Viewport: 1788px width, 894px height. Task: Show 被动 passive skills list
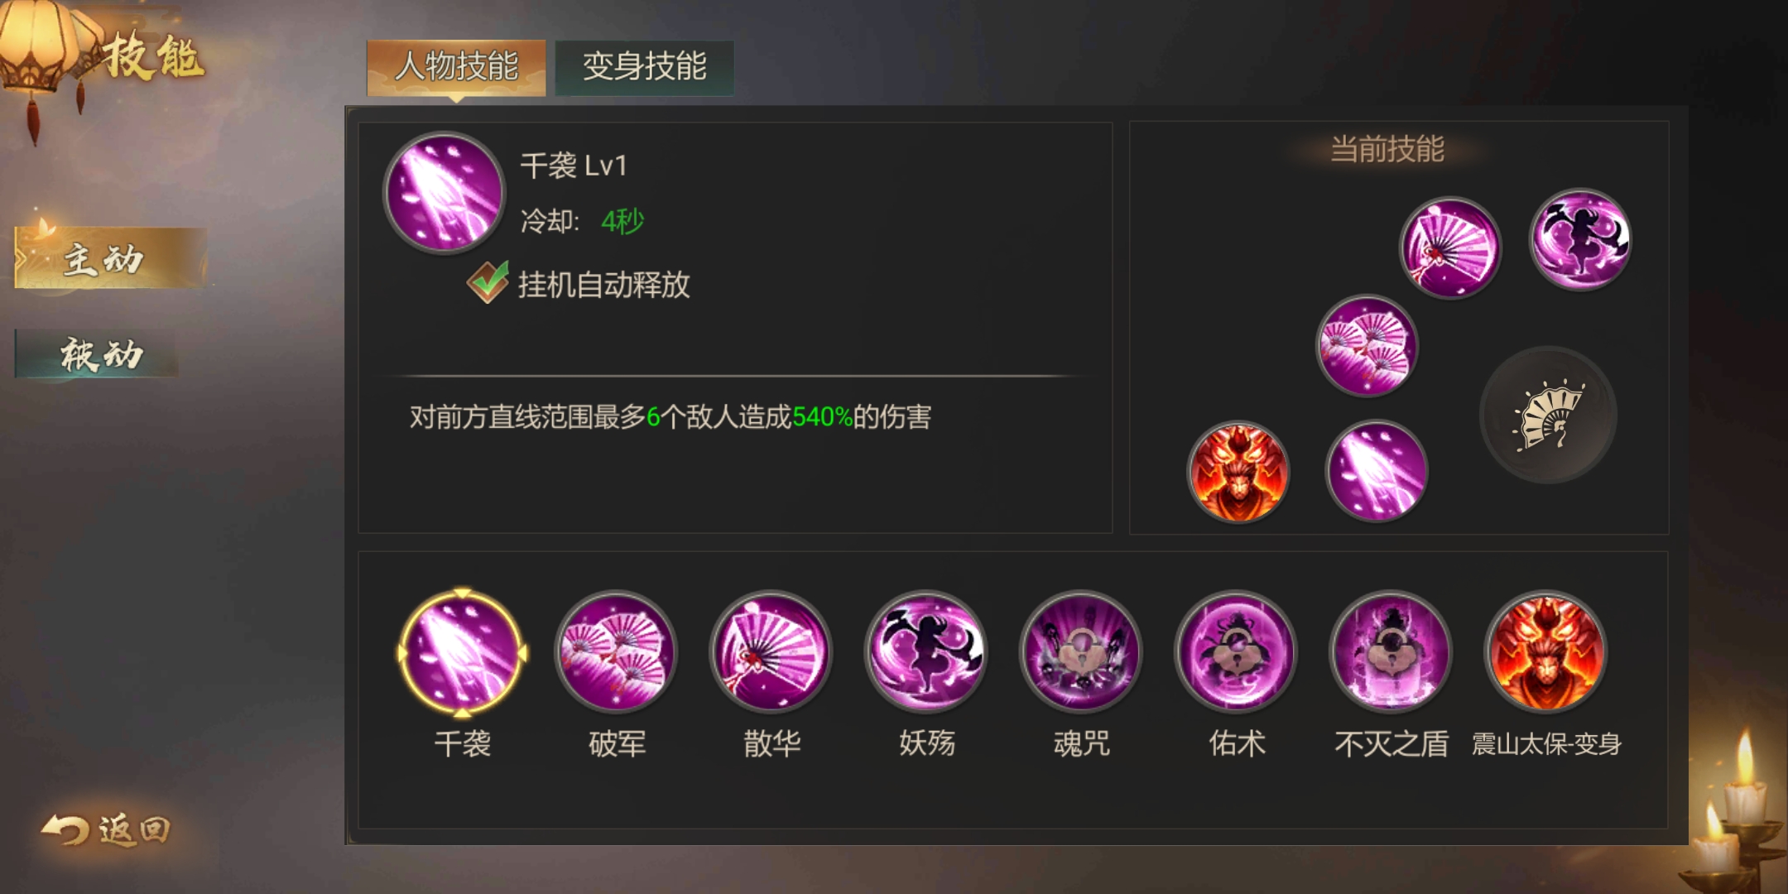(x=98, y=354)
